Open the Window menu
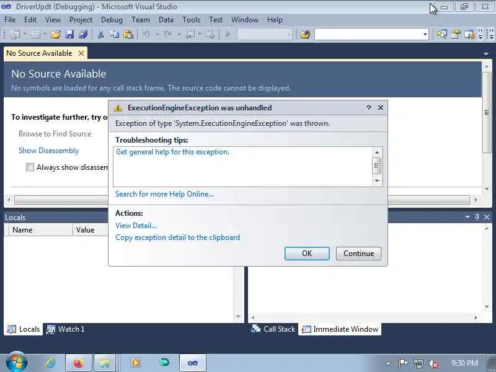The height and width of the screenshot is (372, 496). [245, 20]
